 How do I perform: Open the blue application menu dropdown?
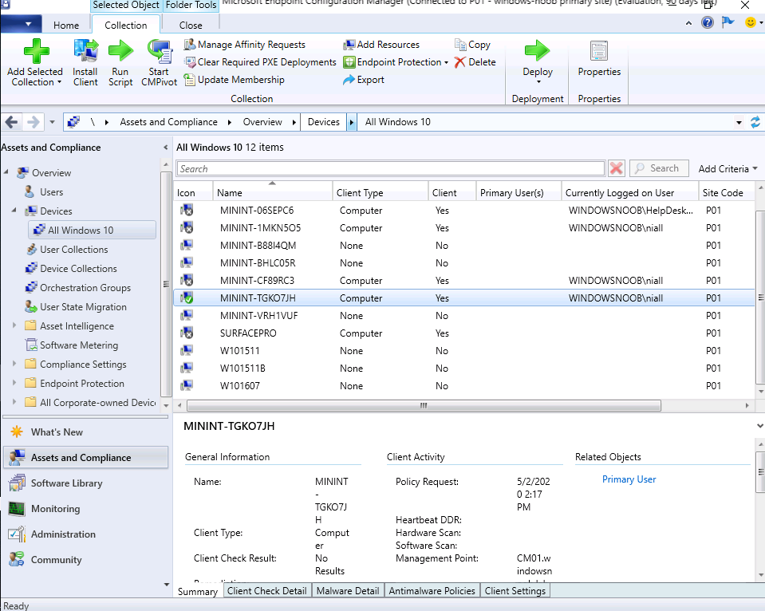21,24
